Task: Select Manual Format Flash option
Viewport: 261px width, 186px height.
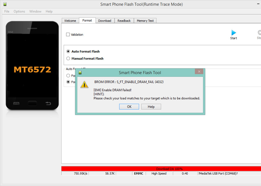Action: [68, 59]
